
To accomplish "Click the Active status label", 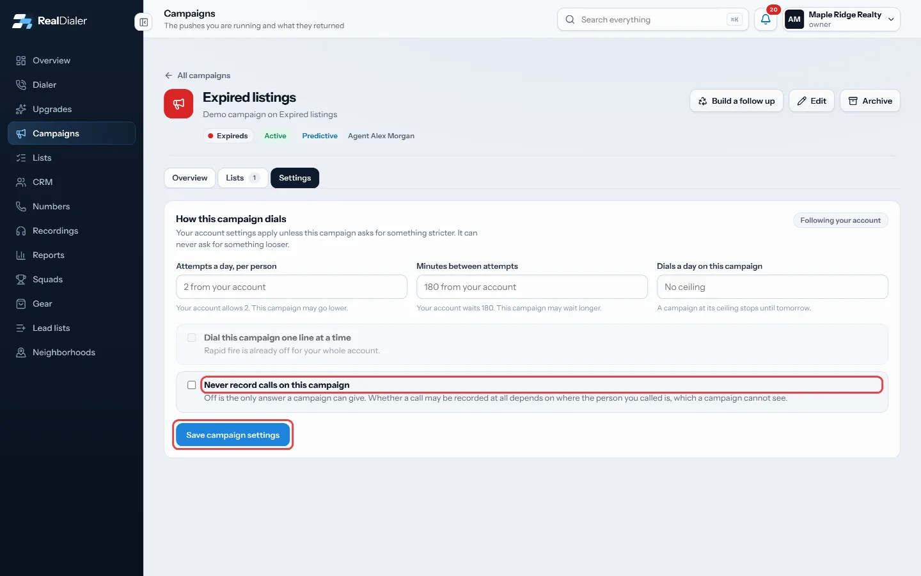I will pyautogui.click(x=276, y=136).
